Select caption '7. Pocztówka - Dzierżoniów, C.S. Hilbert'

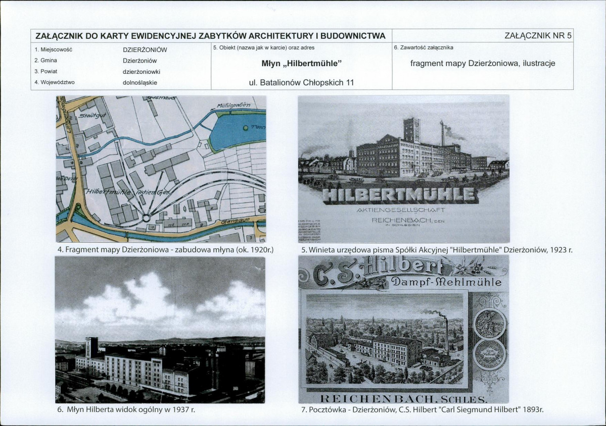423,409
